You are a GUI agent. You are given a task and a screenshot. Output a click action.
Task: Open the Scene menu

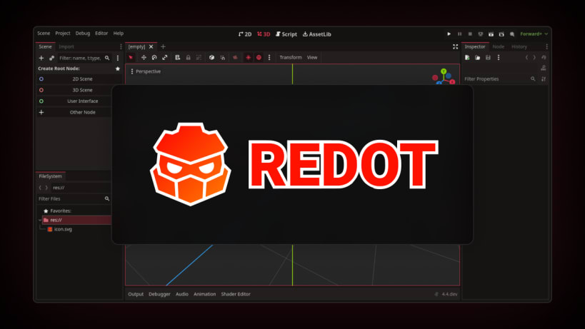[44, 33]
